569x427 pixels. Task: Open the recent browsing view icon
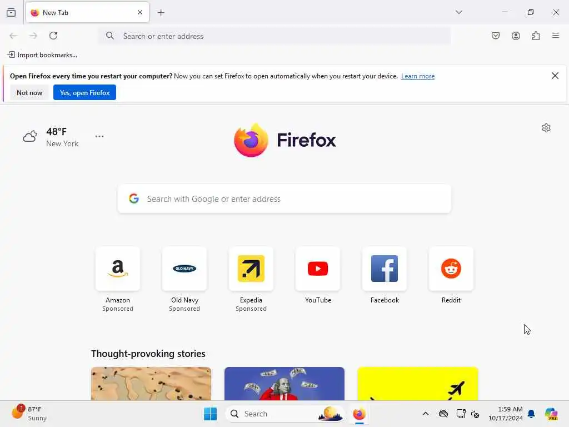pos(11,13)
